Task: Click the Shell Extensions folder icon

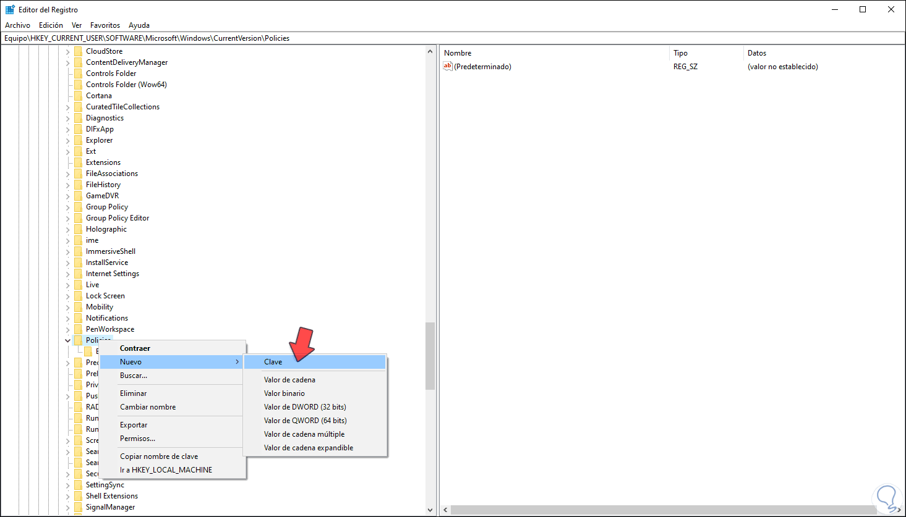Action: tap(78, 496)
